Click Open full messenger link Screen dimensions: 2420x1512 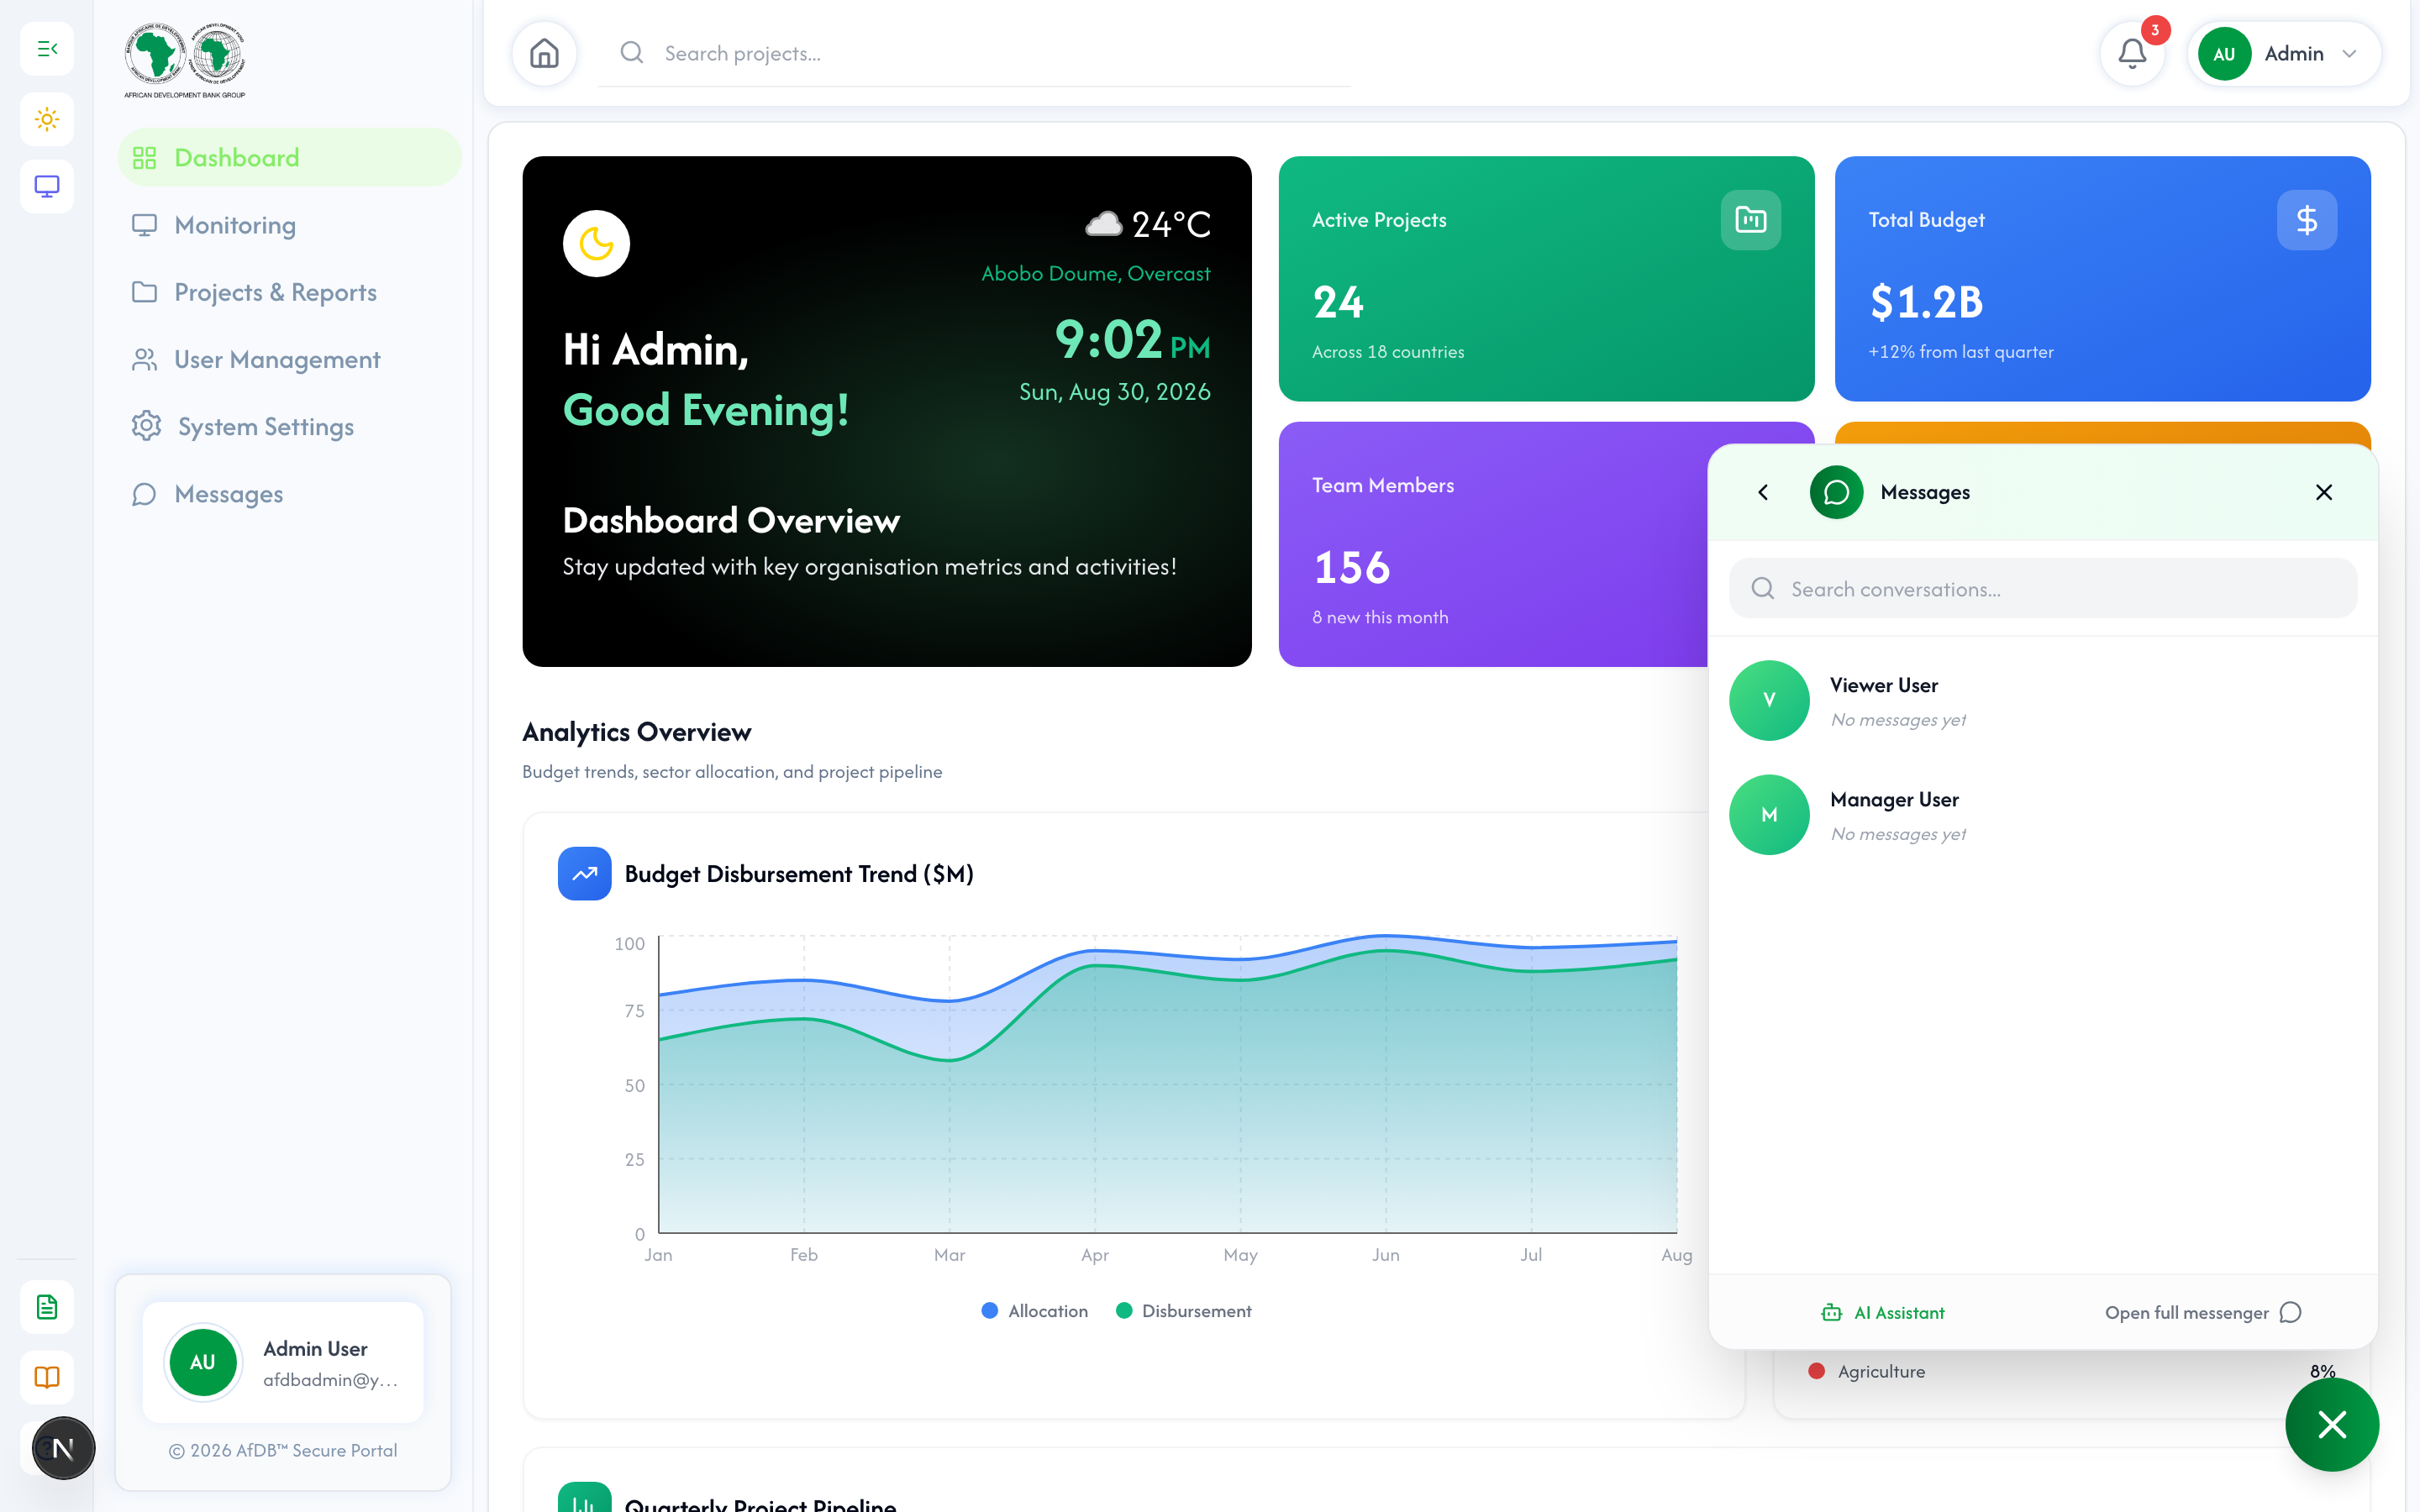[x=2203, y=1312]
